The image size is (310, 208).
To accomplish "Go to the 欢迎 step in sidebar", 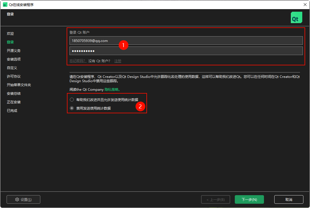I will tap(10, 33).
